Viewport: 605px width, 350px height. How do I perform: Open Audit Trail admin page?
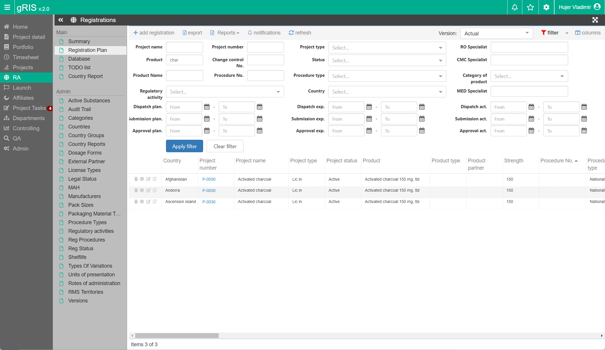pos(80,109)
